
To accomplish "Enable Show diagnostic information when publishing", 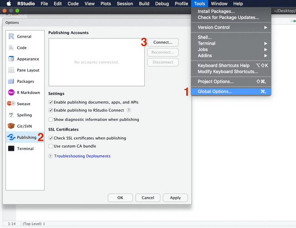I will pyautogui.click(x=51, y=119).
